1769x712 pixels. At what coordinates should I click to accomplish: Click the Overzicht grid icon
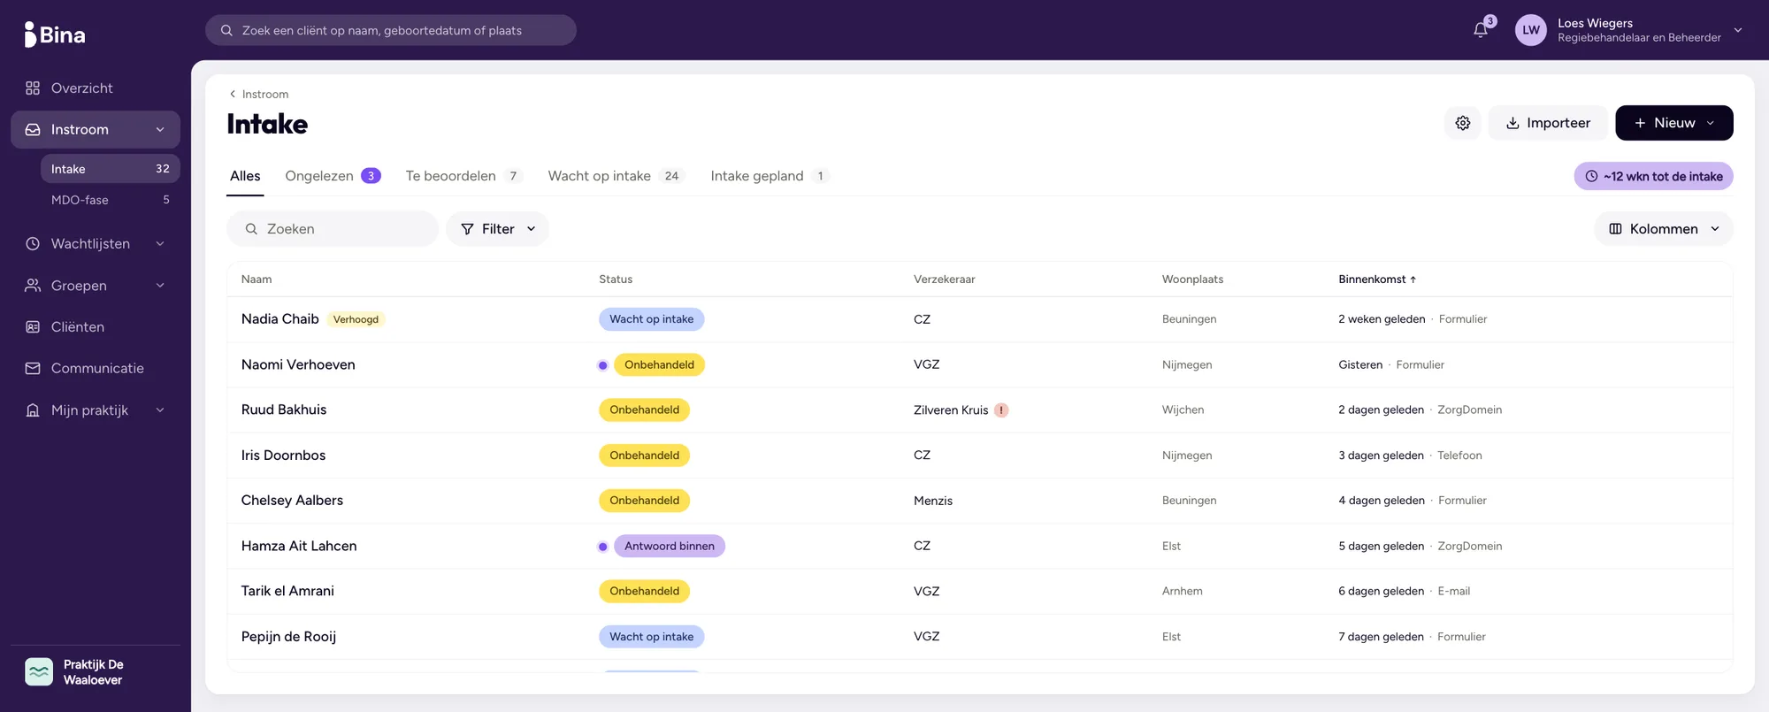(x=33, y=88)
